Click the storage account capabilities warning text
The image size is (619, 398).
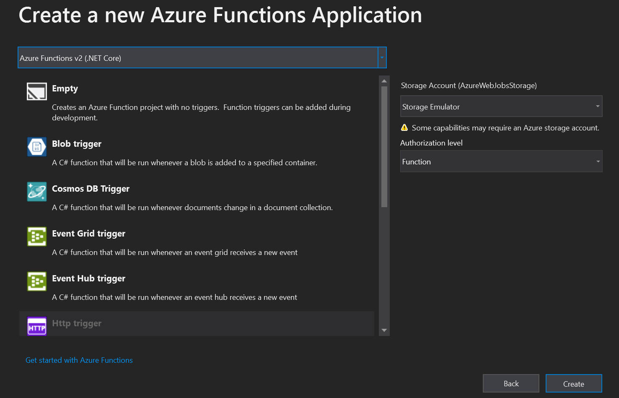click(505, 128)
